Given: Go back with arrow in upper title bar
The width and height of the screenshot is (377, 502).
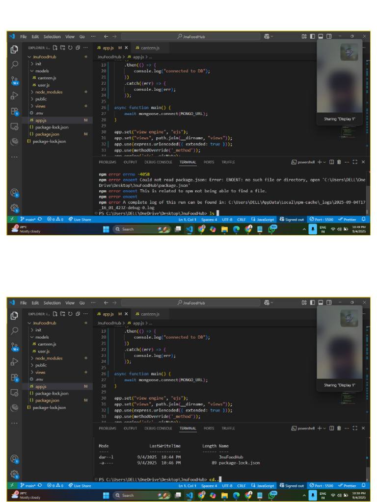Looking at the screenshot, I should pos(106,36).
